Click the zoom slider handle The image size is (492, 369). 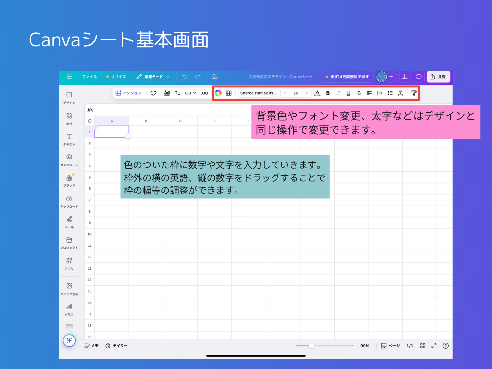[311, 346]
